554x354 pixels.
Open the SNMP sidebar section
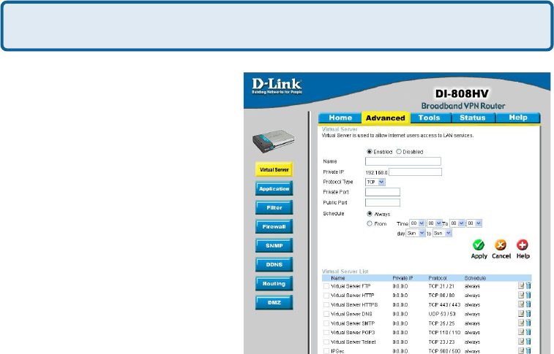point(274,245)
